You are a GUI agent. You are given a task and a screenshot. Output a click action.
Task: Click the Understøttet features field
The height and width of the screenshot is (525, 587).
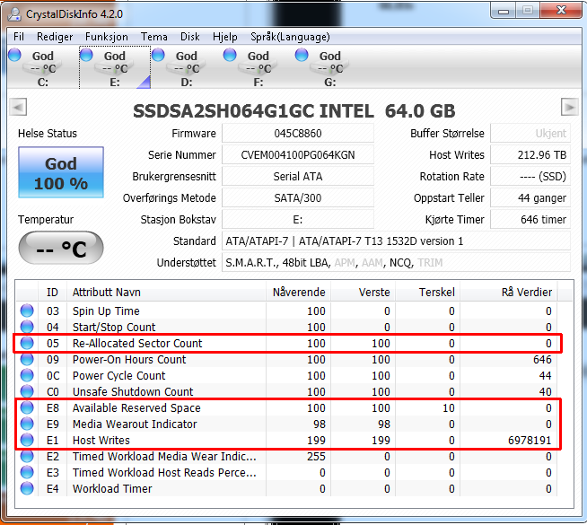pos(396,263)
